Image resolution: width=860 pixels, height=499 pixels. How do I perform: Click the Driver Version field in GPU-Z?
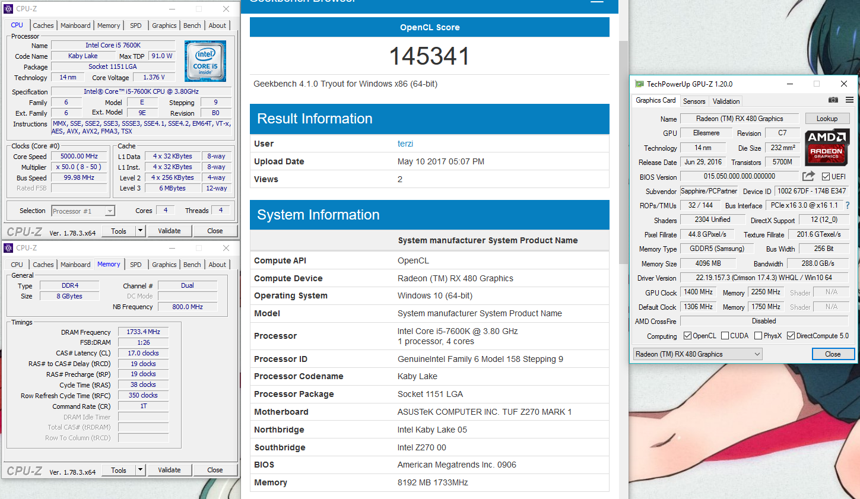pyautogui.click(x=764, y=278)
